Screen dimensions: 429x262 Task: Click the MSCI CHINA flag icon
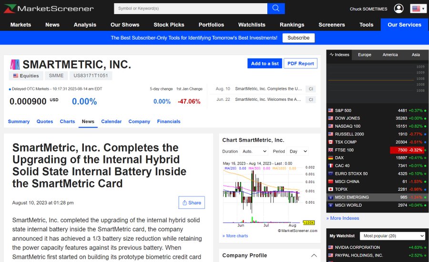pyautogui.click(x=330, y=182)
